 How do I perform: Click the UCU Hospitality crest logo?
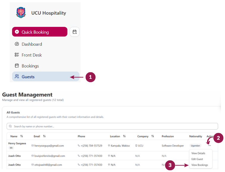[21, 13]
